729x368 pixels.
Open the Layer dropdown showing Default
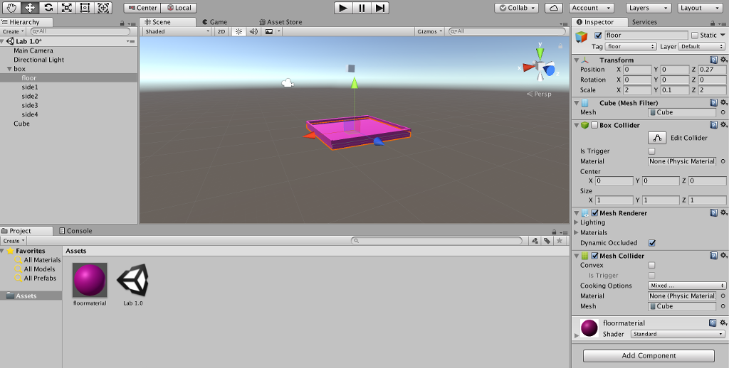click(701, 46)
